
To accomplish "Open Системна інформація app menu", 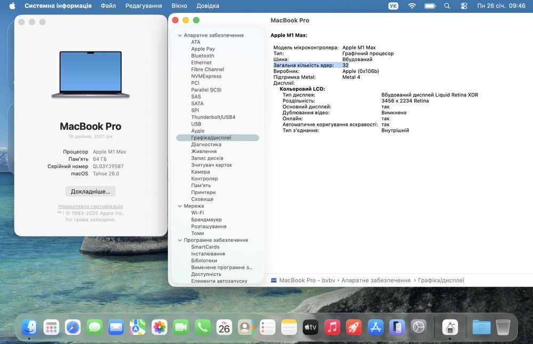I will point(58,6).
